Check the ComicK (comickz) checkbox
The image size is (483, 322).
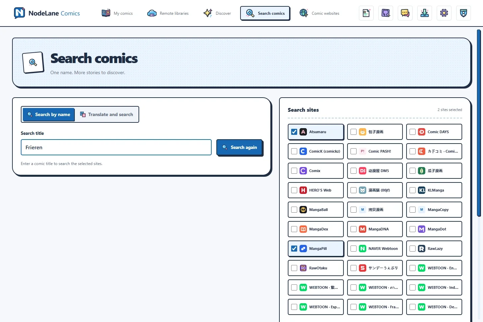coord(294,151)
